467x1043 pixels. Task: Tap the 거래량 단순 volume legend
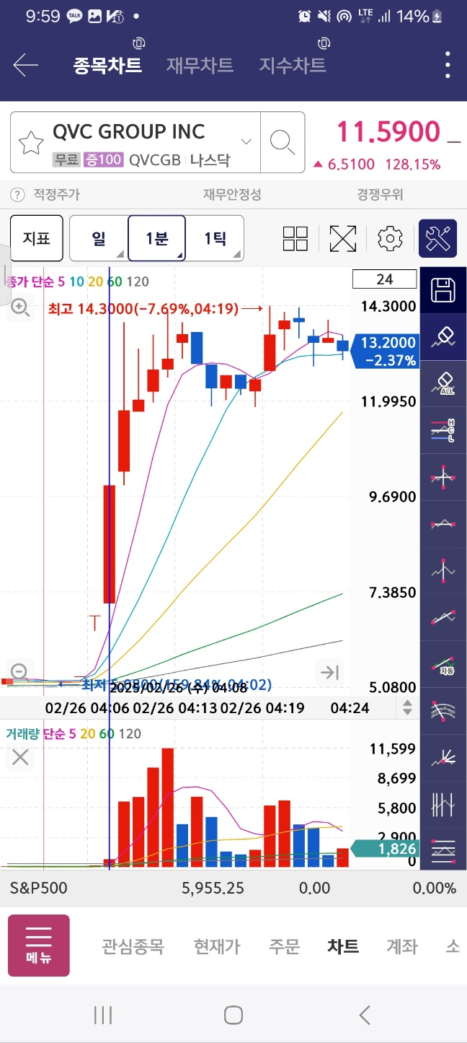[74, 733]
